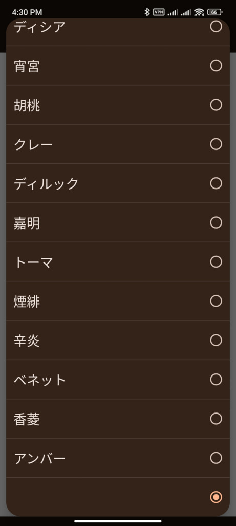This screenshot has height=526, width=236.
Task: Tap the Wi-Fi signal icon
Action: point(199,12)
